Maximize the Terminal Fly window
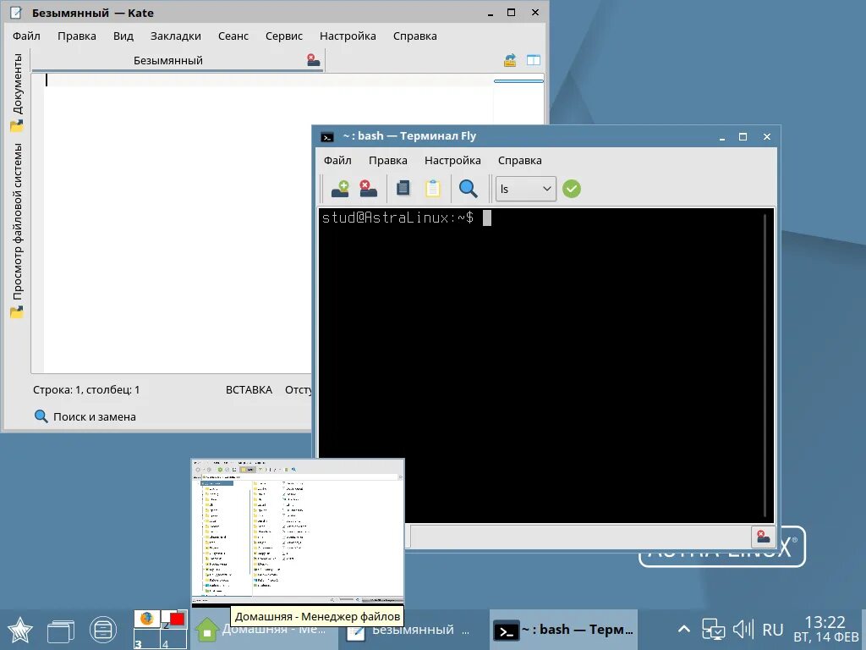Viewport: 866px width, 650px height. [743, 136]
